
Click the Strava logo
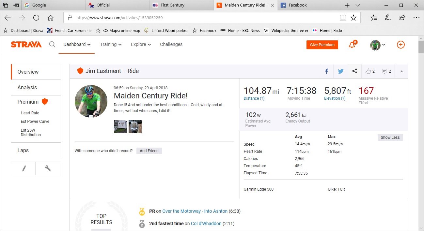pos(26,44)
